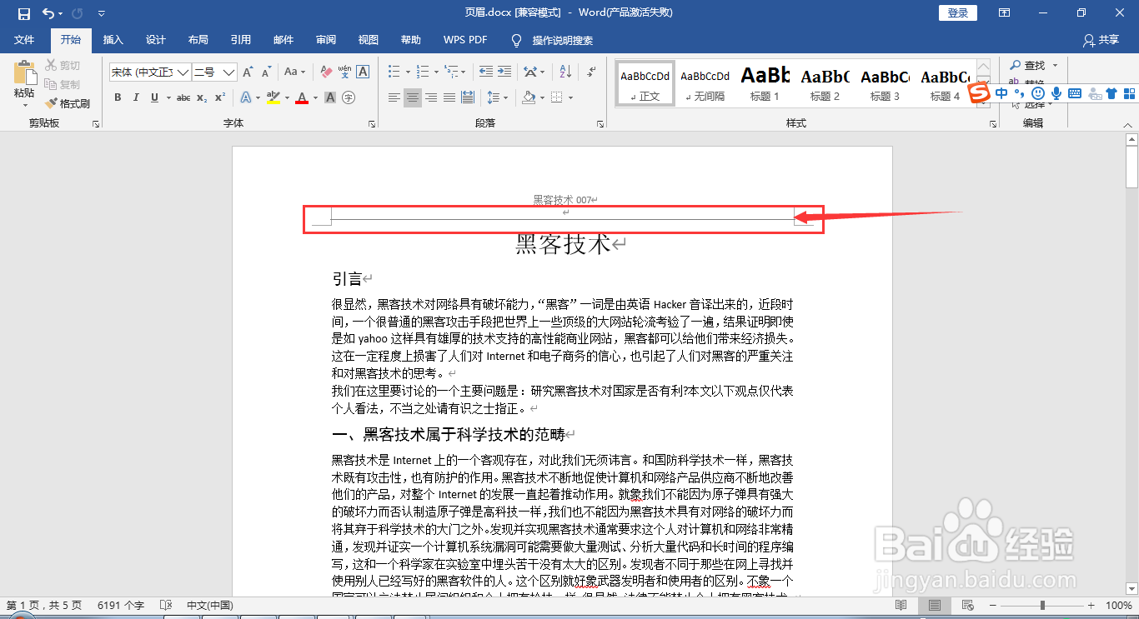The image size is (1139, 619).
Task: Click the 登录 (Sign in) button
Action: [x=958, y=12]
